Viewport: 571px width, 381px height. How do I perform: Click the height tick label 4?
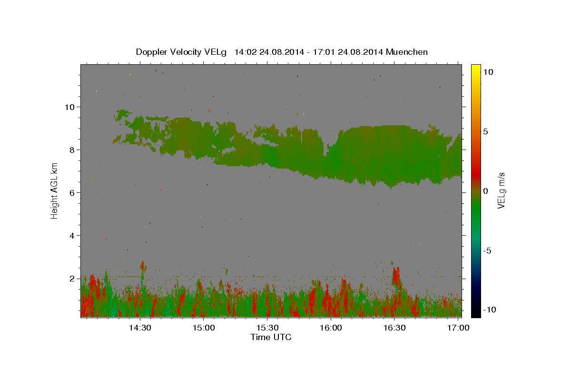click(73, 235)
